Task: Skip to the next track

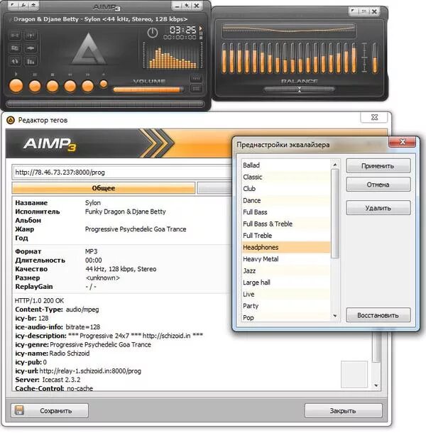Action: pos(87,87)
